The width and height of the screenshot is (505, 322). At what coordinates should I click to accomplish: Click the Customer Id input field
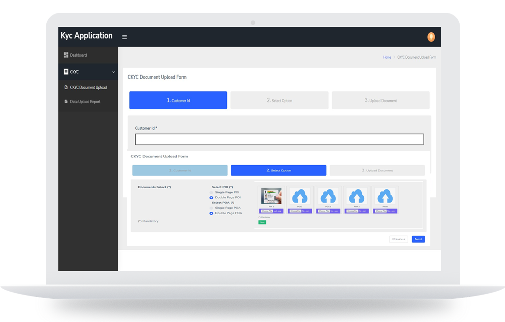(279, 140)
